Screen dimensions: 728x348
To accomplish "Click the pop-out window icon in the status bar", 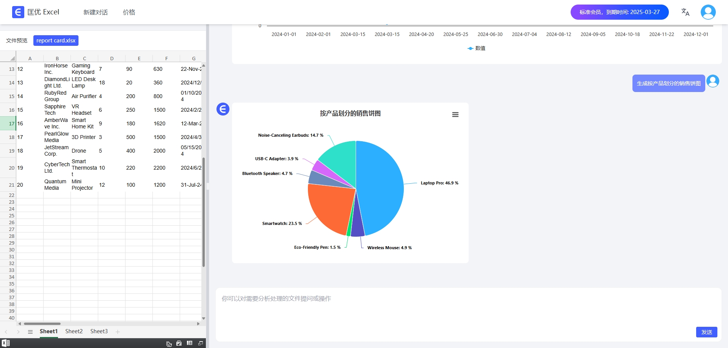I will [201, 343].
